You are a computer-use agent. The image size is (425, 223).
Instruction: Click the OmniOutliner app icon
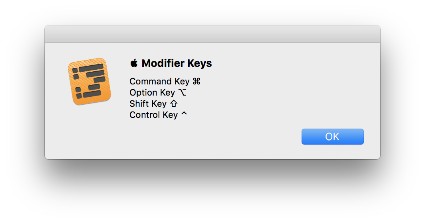pos(89,82)
